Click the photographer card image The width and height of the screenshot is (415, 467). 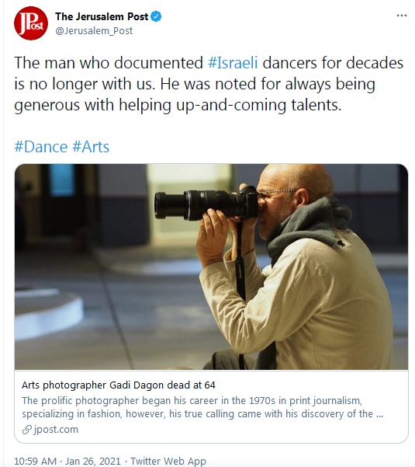[211, 267]
